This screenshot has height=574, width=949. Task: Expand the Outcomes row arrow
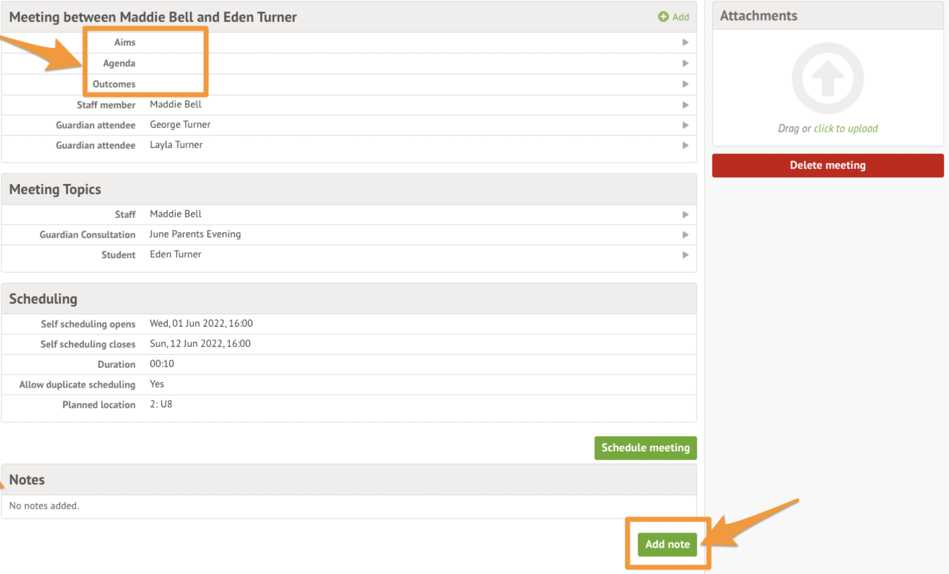[x=685, y=84]
